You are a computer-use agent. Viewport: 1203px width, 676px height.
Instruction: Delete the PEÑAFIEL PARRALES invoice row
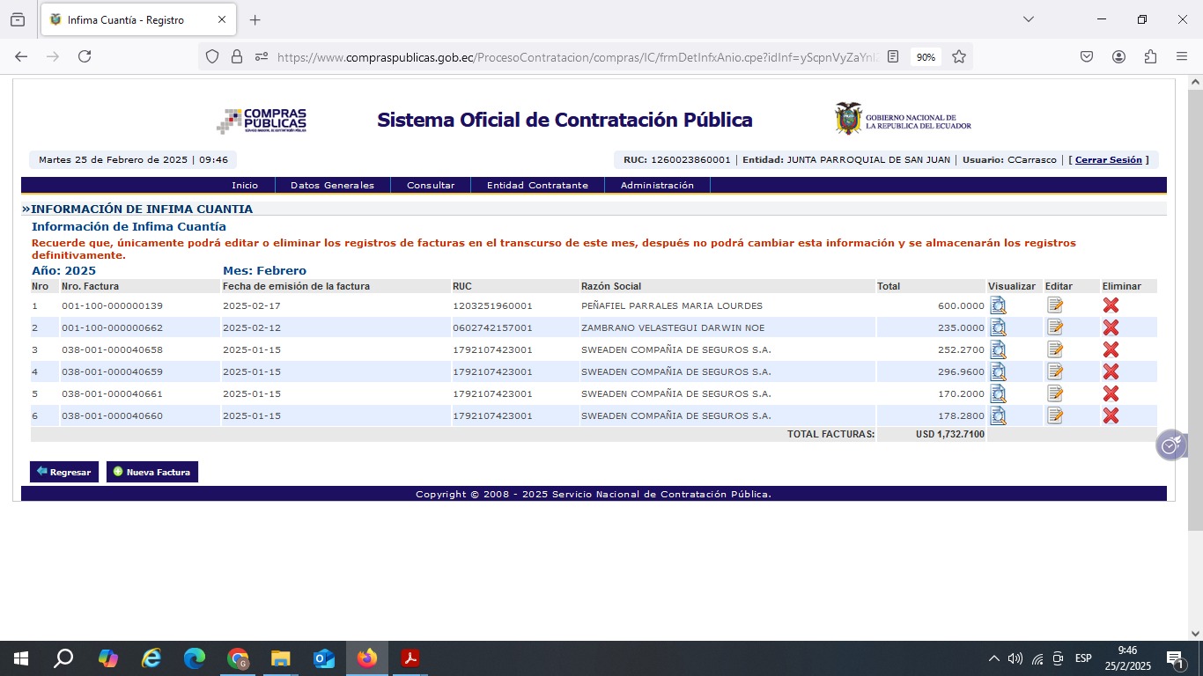tap(1111, 305)
